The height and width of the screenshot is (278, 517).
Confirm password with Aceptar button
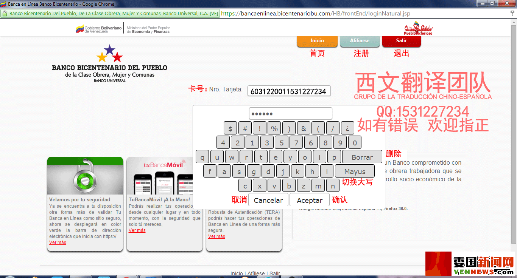310,200
